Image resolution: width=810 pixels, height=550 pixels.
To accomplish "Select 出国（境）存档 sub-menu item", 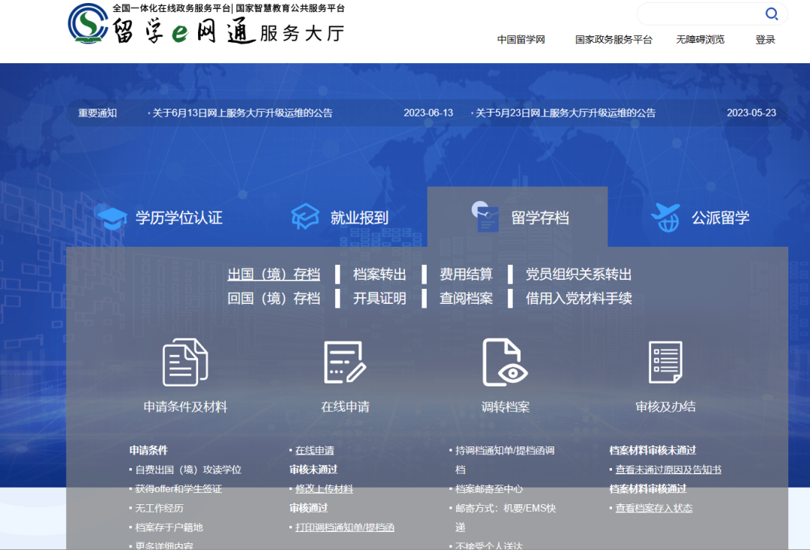I will coord(274,275).
